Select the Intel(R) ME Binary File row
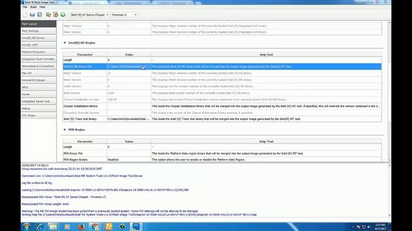This screenshot has width=412, height=231. 222,67
